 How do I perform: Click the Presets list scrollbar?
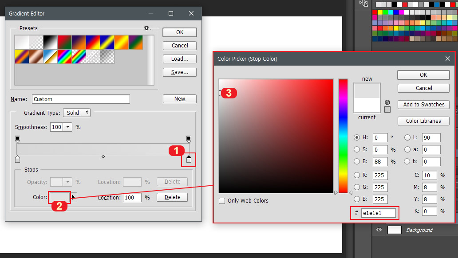click(151, 60)
